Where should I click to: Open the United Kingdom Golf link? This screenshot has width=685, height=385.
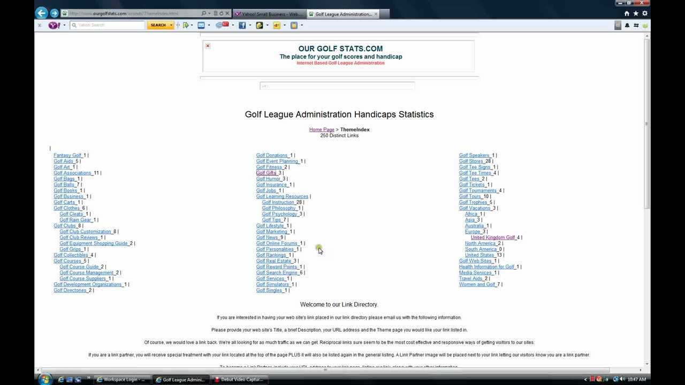(x=493, y=237)
